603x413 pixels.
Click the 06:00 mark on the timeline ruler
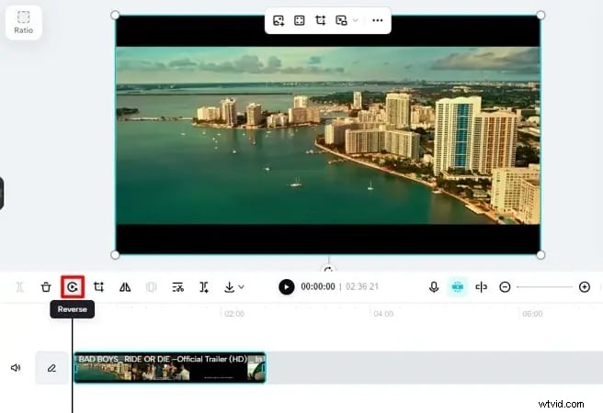point(532,314)
